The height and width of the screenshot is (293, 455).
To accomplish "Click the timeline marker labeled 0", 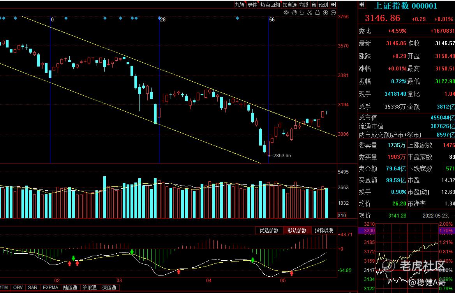I will [x=52, y=20].
